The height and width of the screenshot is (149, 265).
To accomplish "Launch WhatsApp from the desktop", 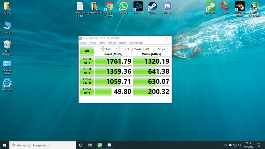I will (x=123, y=7).
